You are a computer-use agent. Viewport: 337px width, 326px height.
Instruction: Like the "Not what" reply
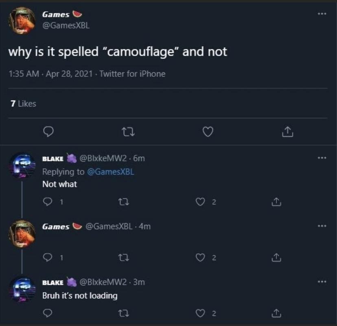click(x=200, y=202)
